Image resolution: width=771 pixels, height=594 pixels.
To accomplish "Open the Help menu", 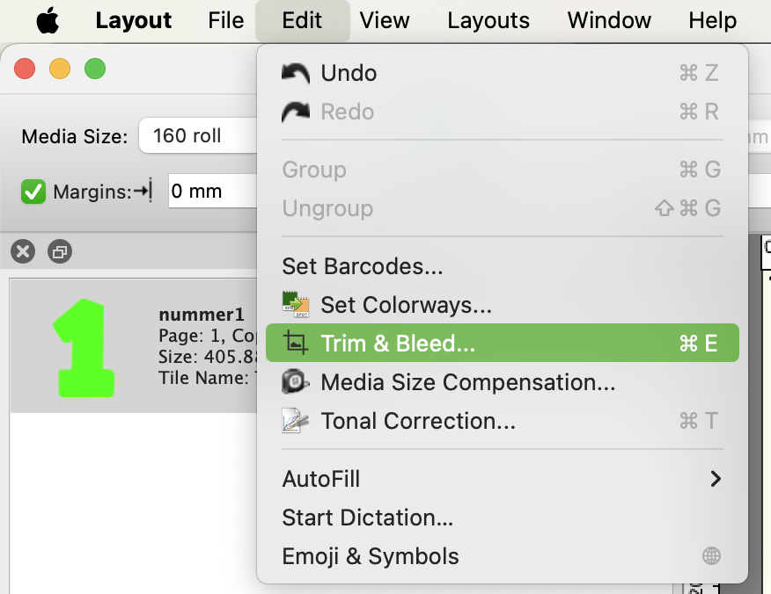I will pyautogui.click(x=712, y=20).
